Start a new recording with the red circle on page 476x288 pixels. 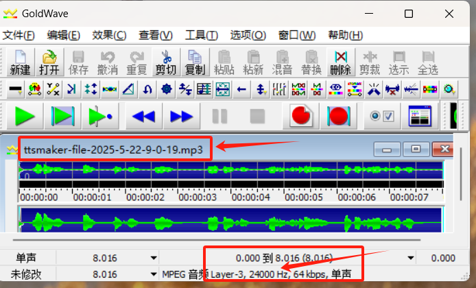pos(301,117)
